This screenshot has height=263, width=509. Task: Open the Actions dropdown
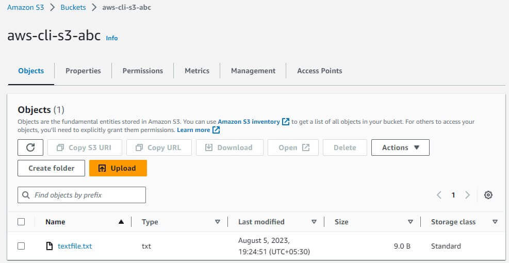pyautogui.click(x=400, y=147)
